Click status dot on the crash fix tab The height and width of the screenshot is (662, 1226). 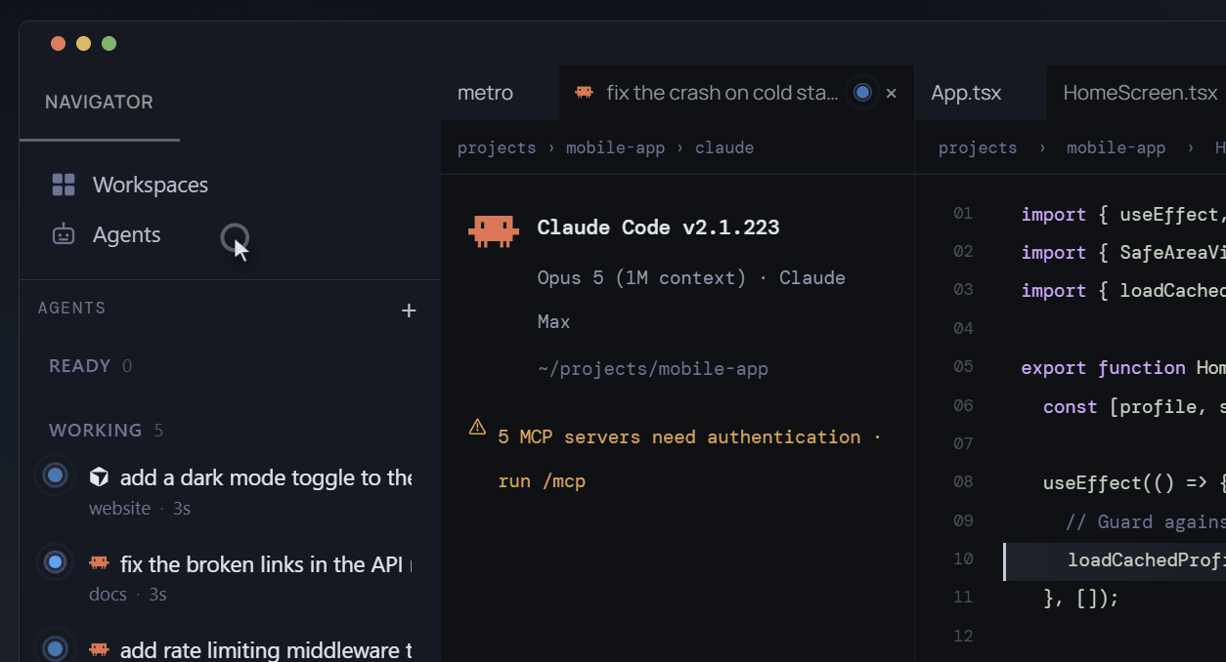tap(862, 92)
